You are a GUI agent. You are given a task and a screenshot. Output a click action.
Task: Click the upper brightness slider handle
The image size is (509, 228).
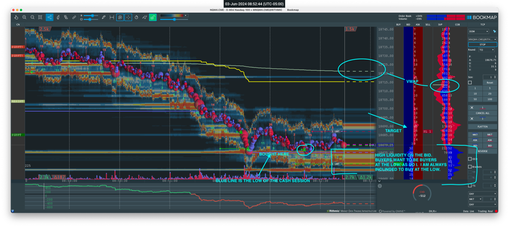pos(93,16)
